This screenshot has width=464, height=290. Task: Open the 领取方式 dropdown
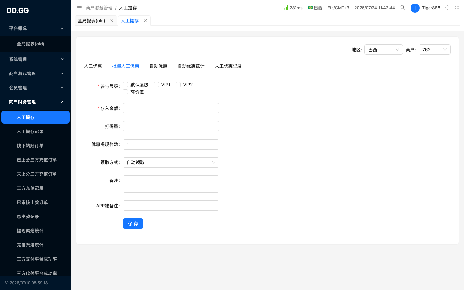pyautogui.click(x=171, y=162)
